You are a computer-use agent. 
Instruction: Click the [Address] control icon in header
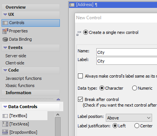pyautogui.click(x=72, y=5)
